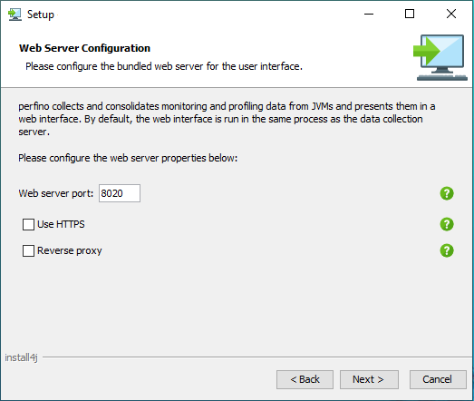
Task: Open help icon beside Use HTTPS
Action: [447, 224]
